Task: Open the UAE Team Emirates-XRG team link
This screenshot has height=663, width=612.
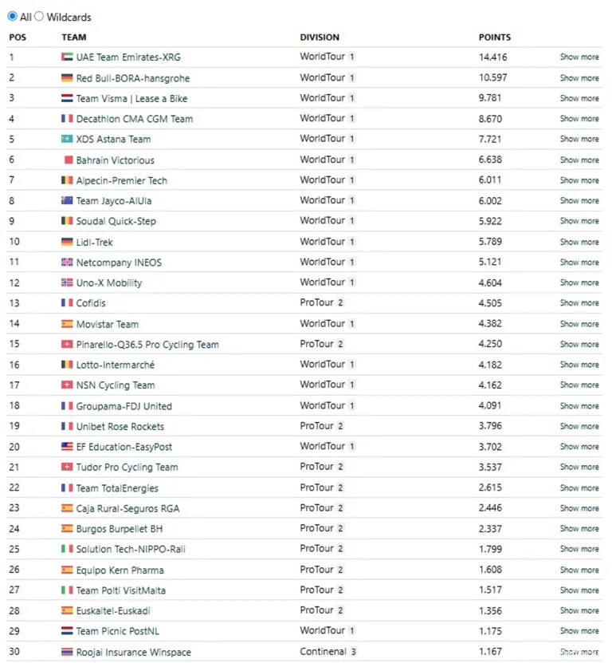Action: tap(128, 57)
